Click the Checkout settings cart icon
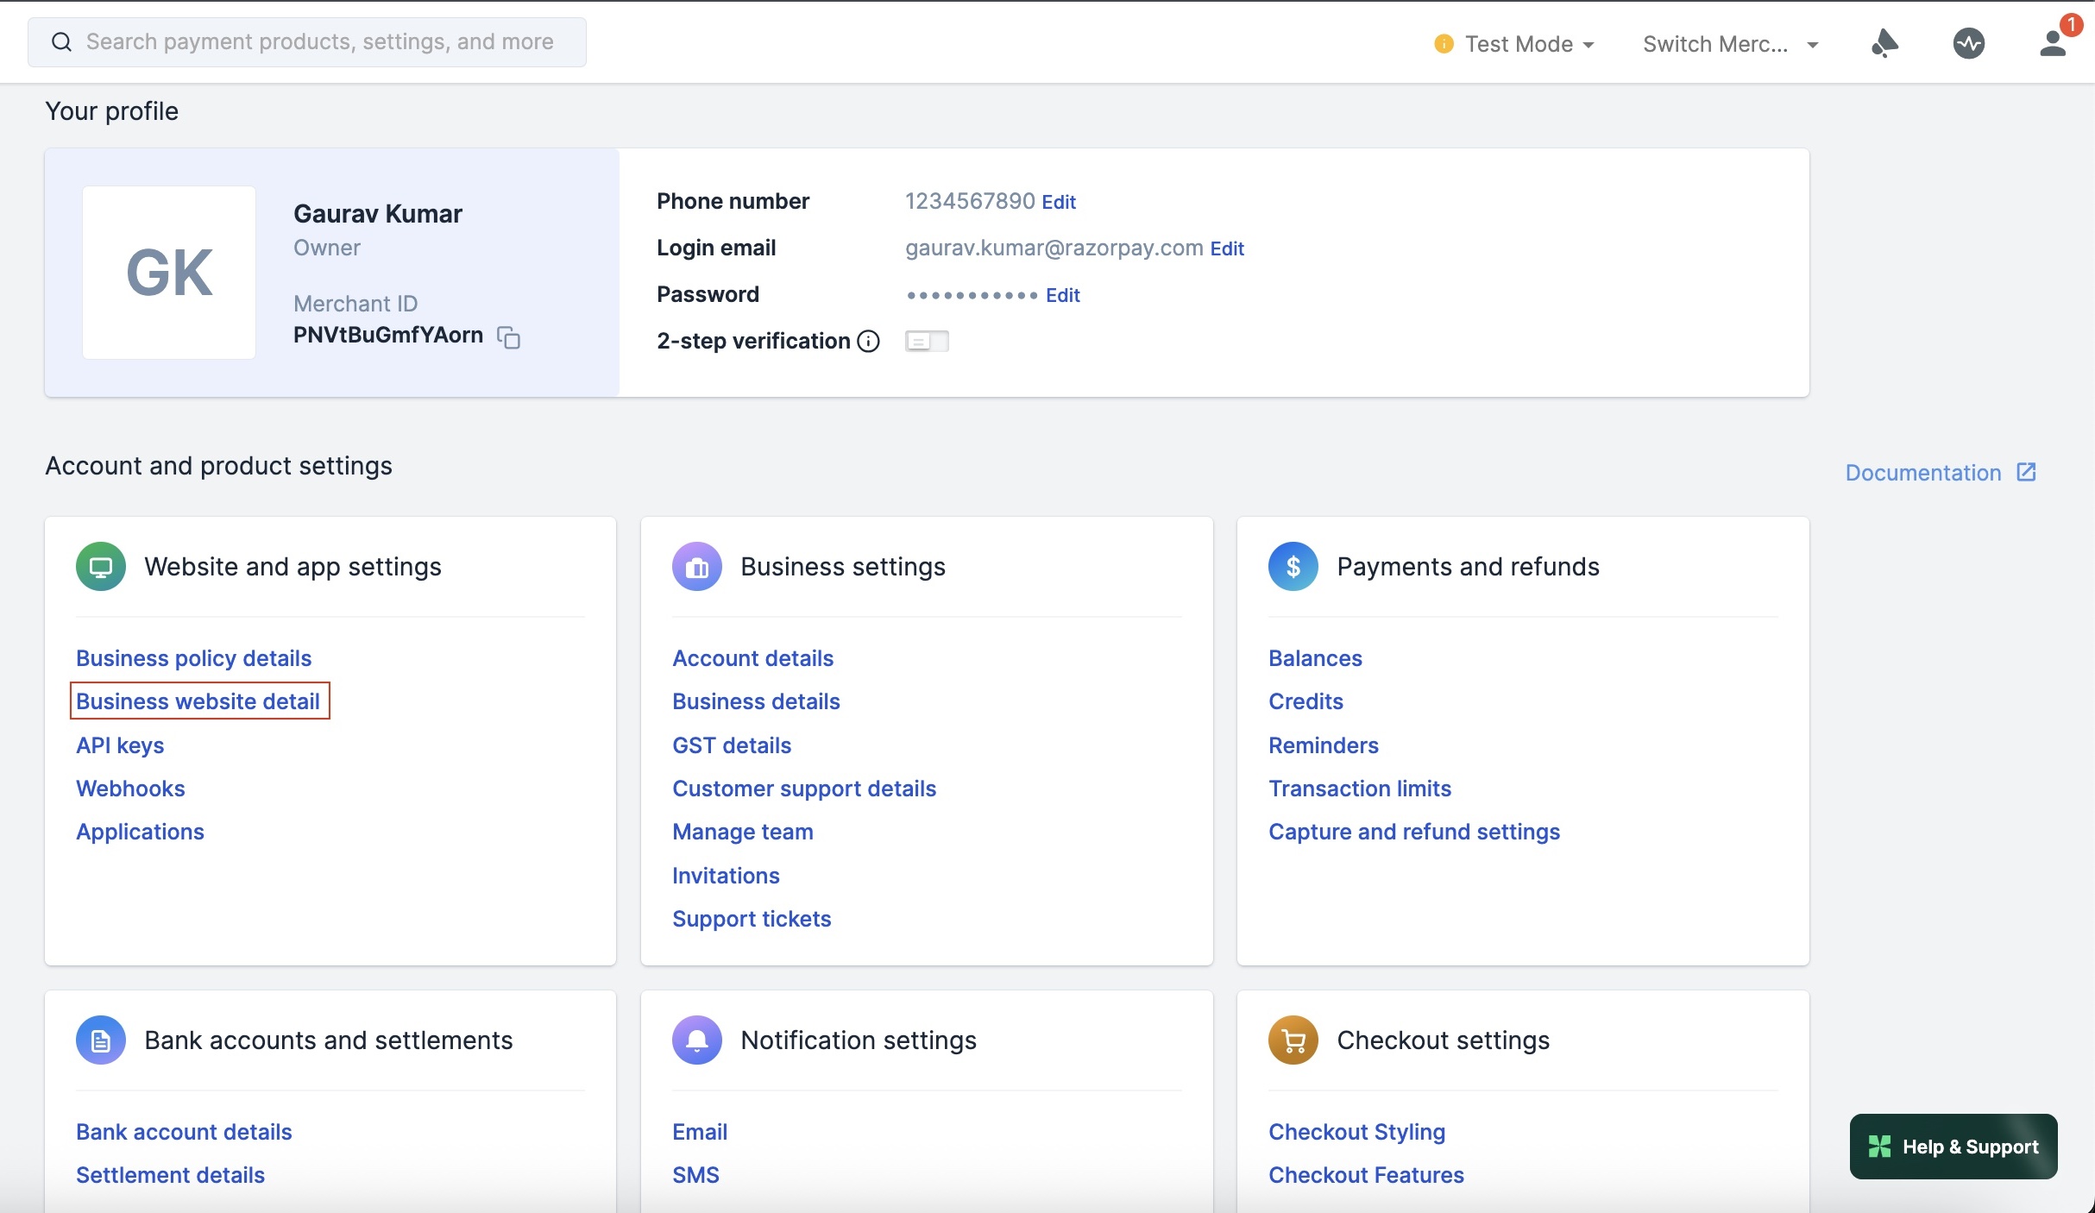This screenshot has height=1213, width=2095. (x=1293, y=1040)
